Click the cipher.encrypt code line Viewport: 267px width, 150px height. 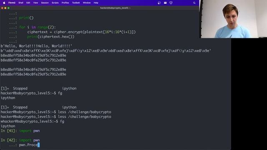point(81,32)
